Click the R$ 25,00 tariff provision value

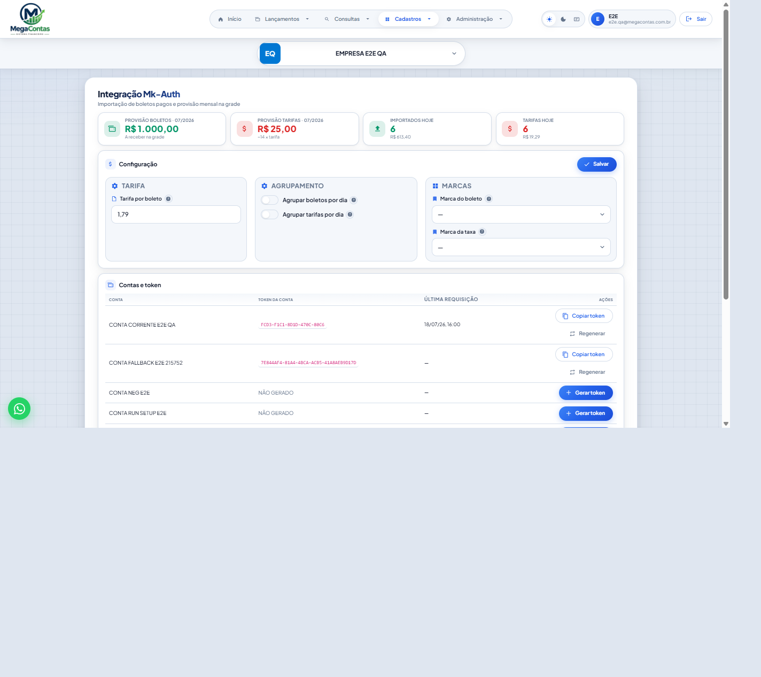tap(277, 129)
